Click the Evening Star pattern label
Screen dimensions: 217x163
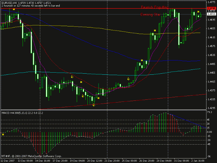(150, 14)
